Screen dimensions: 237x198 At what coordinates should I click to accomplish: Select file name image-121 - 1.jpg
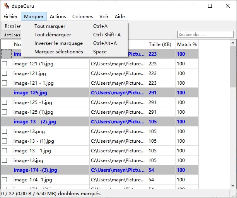33,83
